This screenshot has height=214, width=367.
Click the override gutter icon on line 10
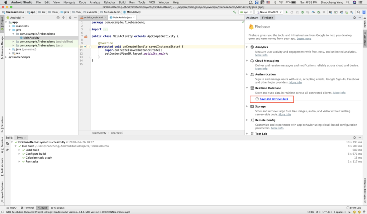[x=85, y=47]
